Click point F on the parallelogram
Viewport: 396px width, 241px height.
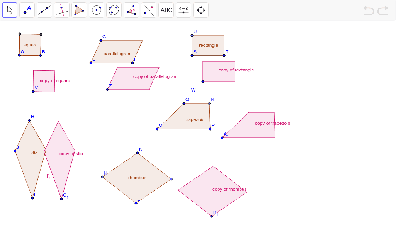(x=133, y=63)
